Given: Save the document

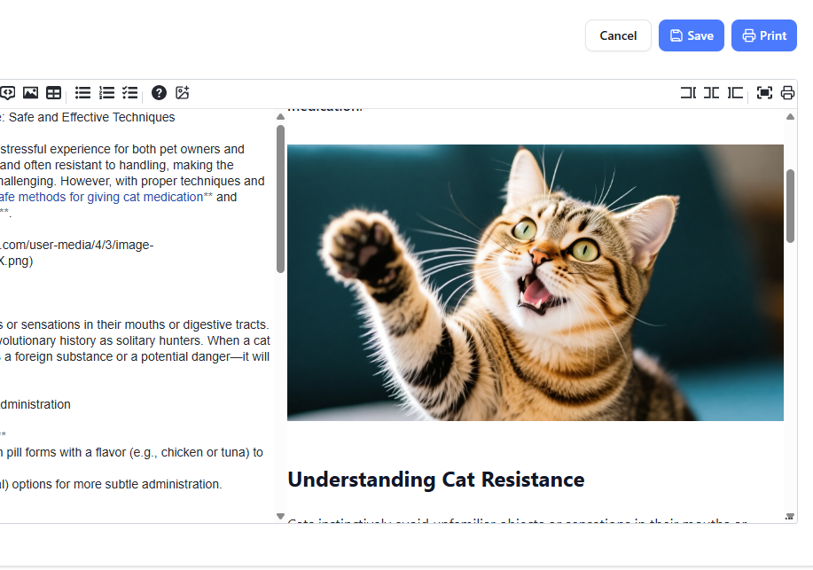Looking at the screenshot, I should point(691,35).
